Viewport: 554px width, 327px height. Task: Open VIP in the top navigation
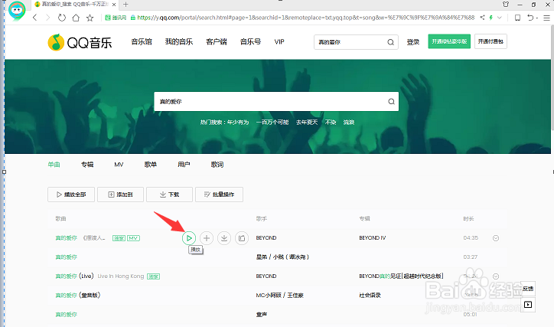pyautogui.click(x=279, y=41)
